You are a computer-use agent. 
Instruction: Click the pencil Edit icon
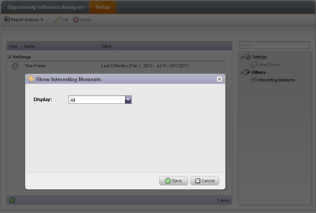[x=57, y=20]
